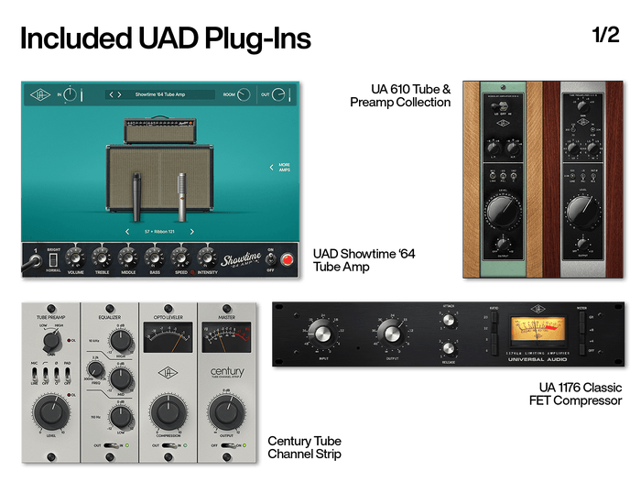Open the Showtime '64 Tube Amp preset name
This screenshot has height=504, width=641.
(160, 94)
